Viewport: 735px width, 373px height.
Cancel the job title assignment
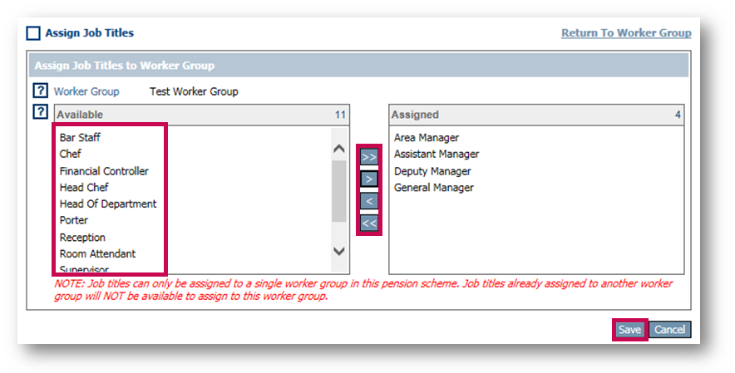[x=669, y=330]
